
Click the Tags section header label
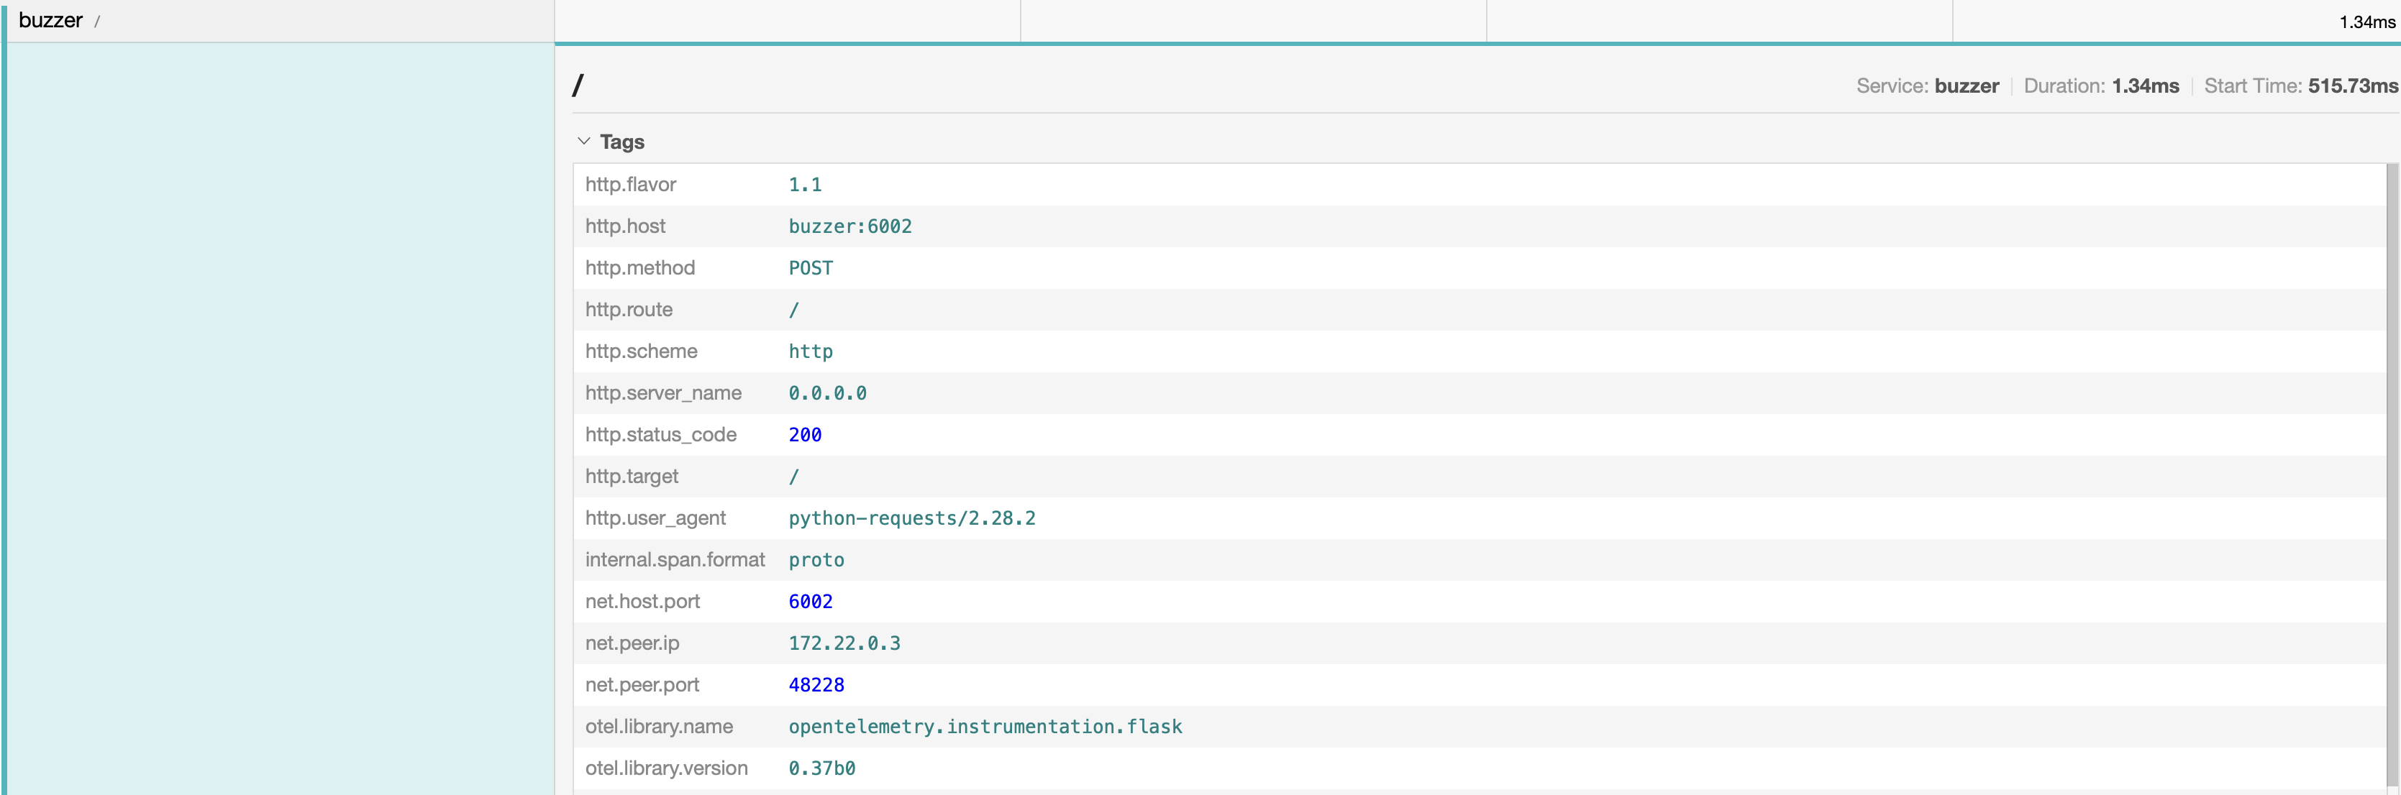click(x=621, y=142)
